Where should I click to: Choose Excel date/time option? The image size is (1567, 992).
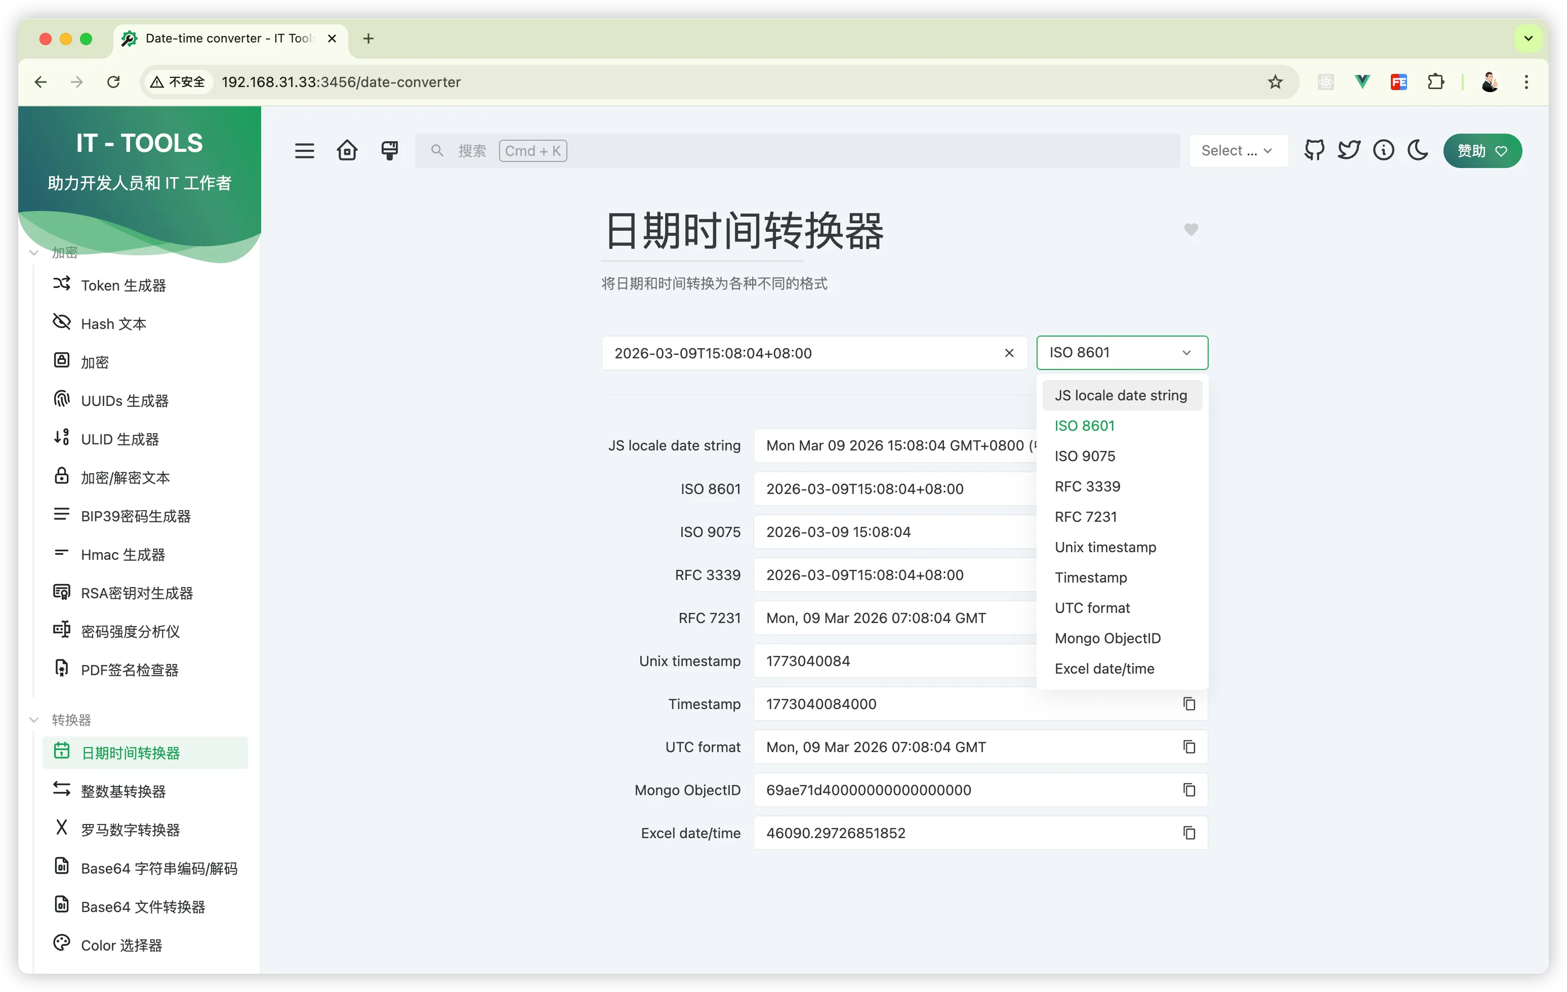[x=1122, y=669]
